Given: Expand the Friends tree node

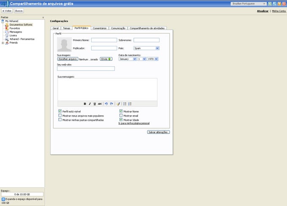Looking at the screenshot, I should pyautogui.click(x=3, y=43).
